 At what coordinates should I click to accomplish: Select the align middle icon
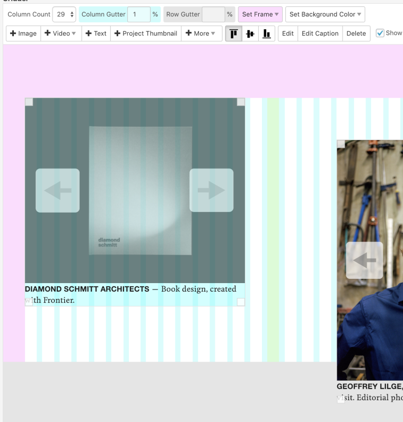(250, 33)
